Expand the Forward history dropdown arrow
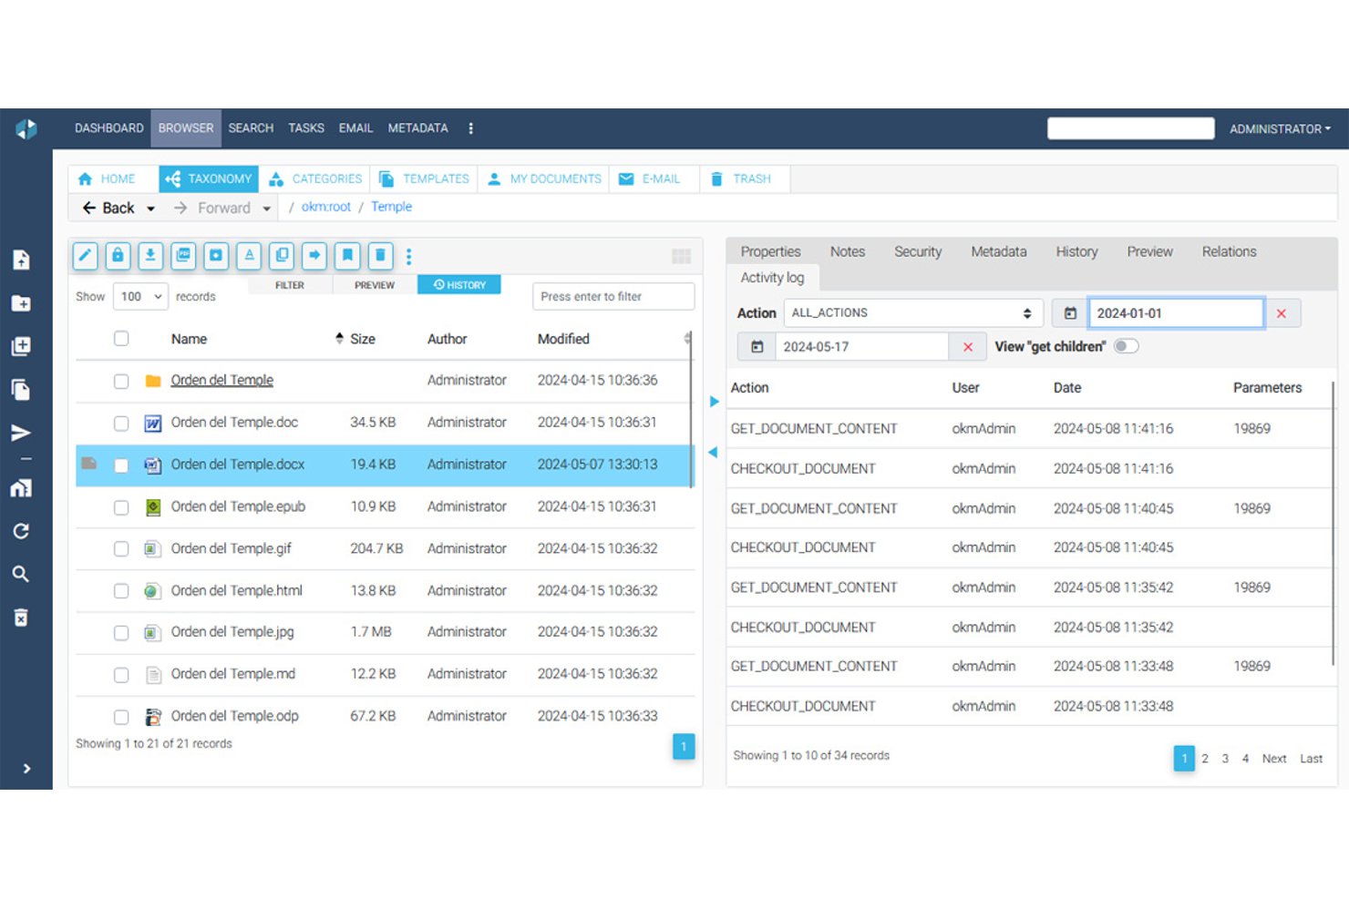 coord(266,209)
